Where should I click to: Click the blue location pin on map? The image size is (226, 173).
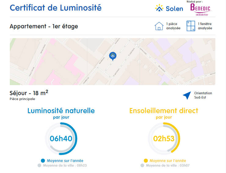point(113,56)
